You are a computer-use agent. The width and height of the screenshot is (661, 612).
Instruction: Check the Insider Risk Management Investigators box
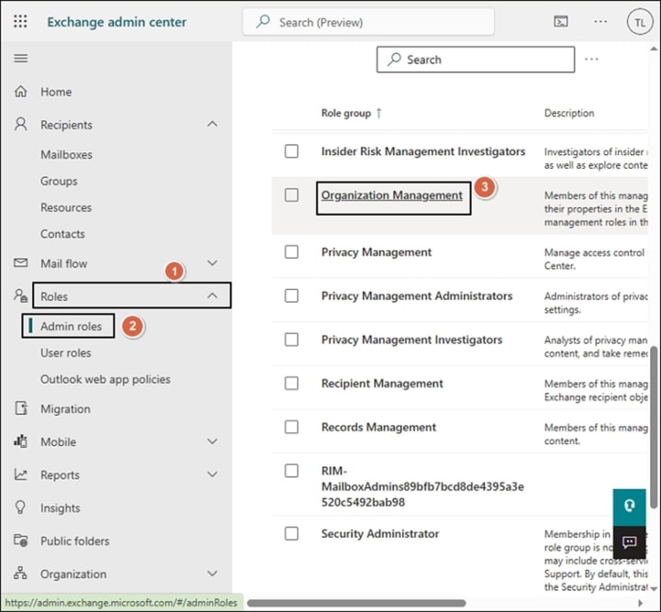click(291, 151)
